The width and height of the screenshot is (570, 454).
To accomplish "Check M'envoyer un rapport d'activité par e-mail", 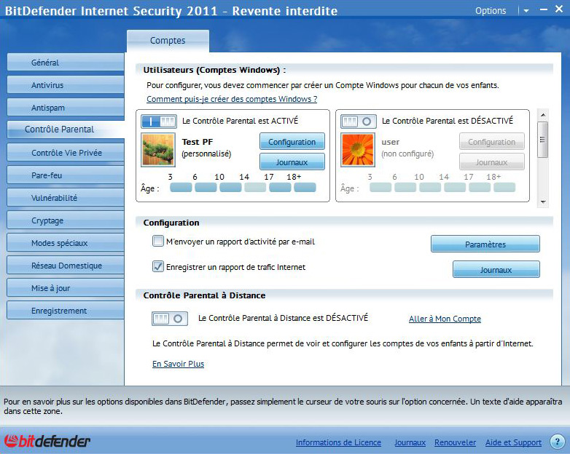I will [157, 241].
